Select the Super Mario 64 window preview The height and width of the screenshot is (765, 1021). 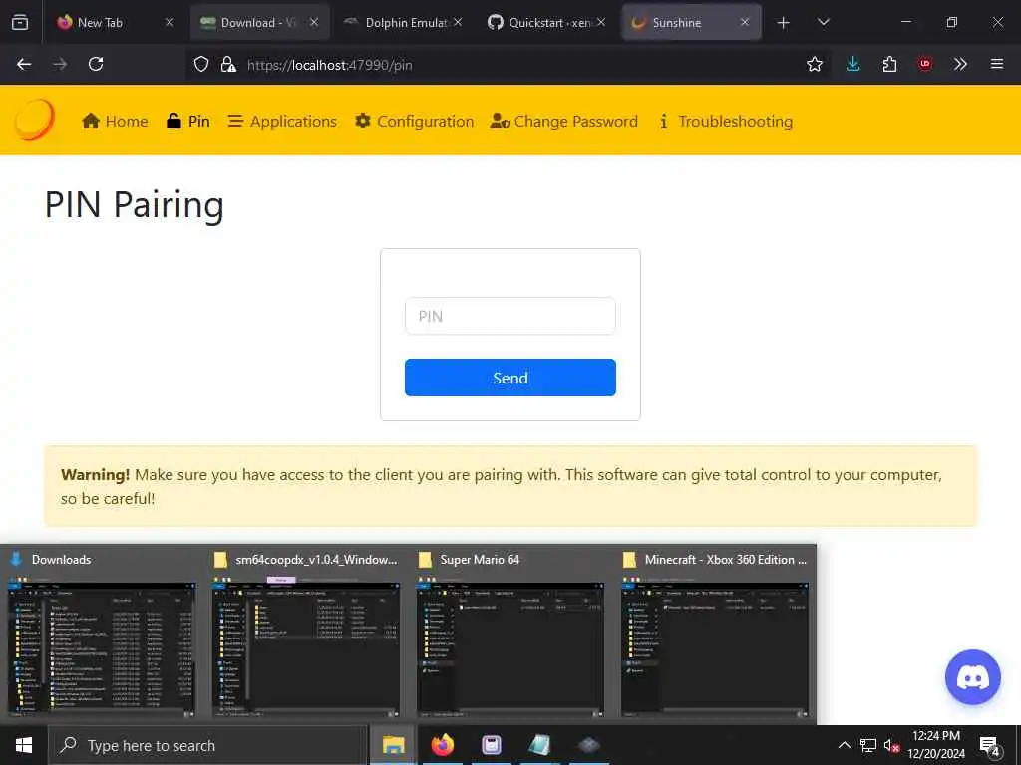pyautogui.click(x=510, y=633)
